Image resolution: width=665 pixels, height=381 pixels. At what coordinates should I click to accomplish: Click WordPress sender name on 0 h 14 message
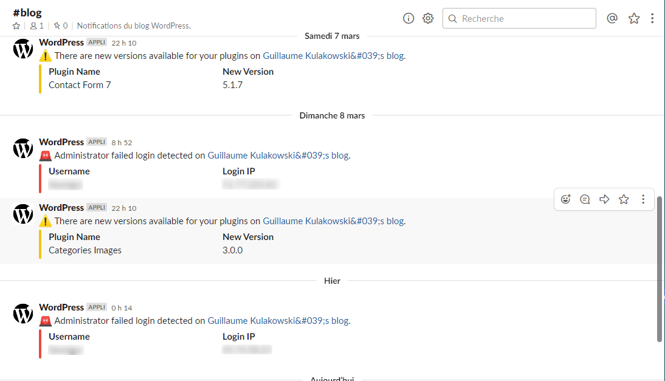coord(61,307)
